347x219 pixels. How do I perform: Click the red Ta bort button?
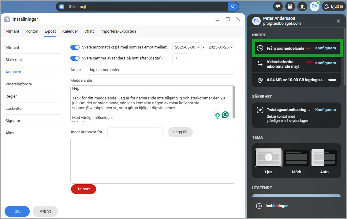pyautogui.click(x=84, y=189)
